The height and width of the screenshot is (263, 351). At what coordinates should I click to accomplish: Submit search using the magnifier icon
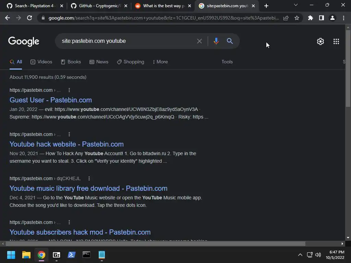[x=230, y=41]
